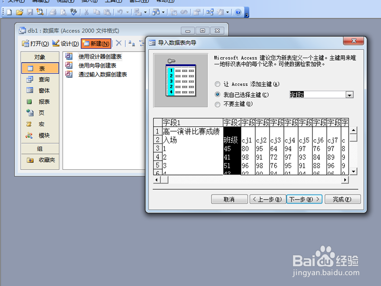381x286 pixels.
Task: Click the Office Links toolbar icon
Action: pyautogui.click(x=138, y=12)
